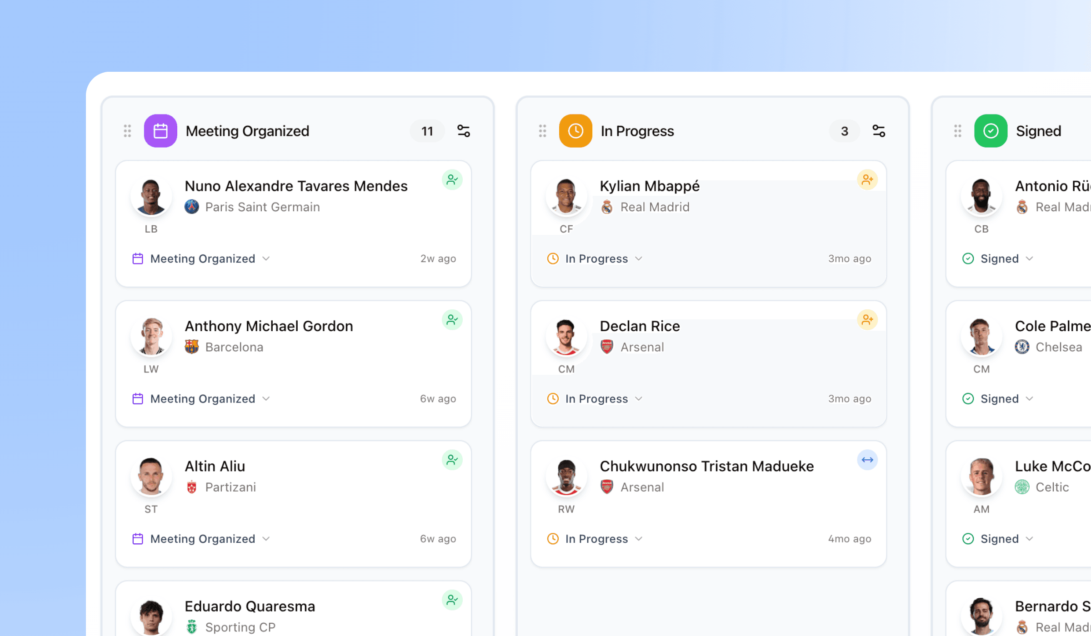1091x636 pixels.
Task: Grab the drag handle of Meeting Organized column
Action: pyautogui.click(x=127, y=131)
